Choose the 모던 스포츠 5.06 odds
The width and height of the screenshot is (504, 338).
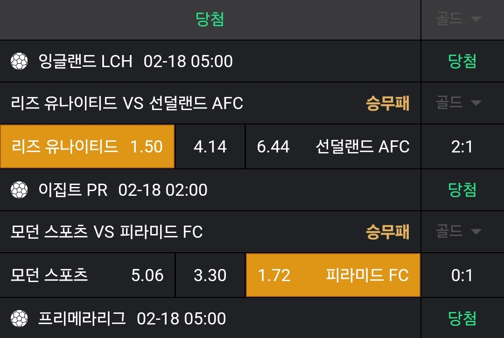pyautogui.click(x=87, y=275)
